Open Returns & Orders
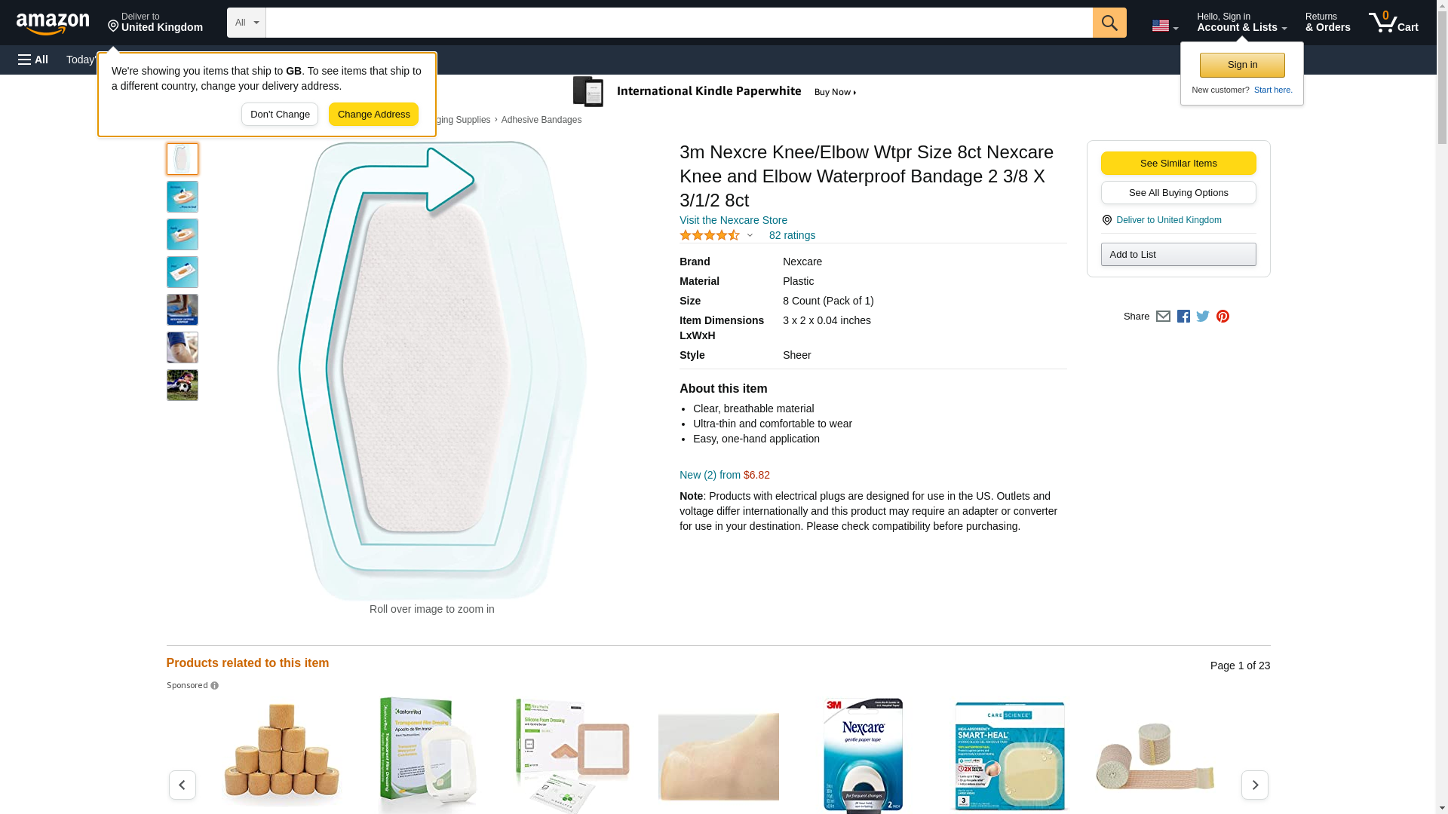 click(x=1327, y=23)
